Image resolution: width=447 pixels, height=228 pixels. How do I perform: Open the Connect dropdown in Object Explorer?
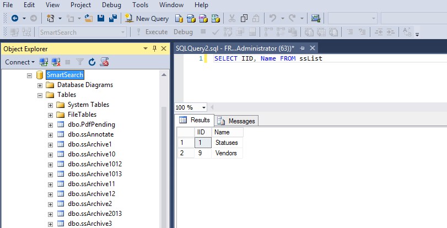[20, 62]
